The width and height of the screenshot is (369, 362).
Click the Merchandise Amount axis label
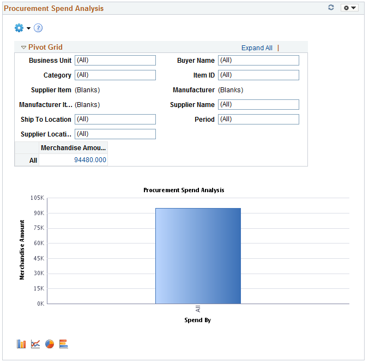click(x=22, y=250)
